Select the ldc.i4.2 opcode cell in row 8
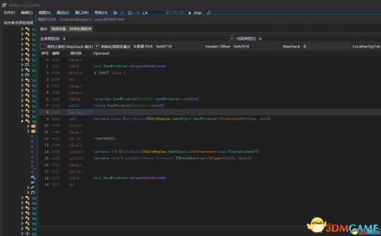381x236 pixels. pyautogui.click(x=80, y=112)
